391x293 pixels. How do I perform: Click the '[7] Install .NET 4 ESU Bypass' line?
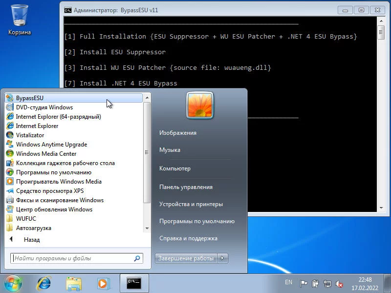[x=121, y=83]
